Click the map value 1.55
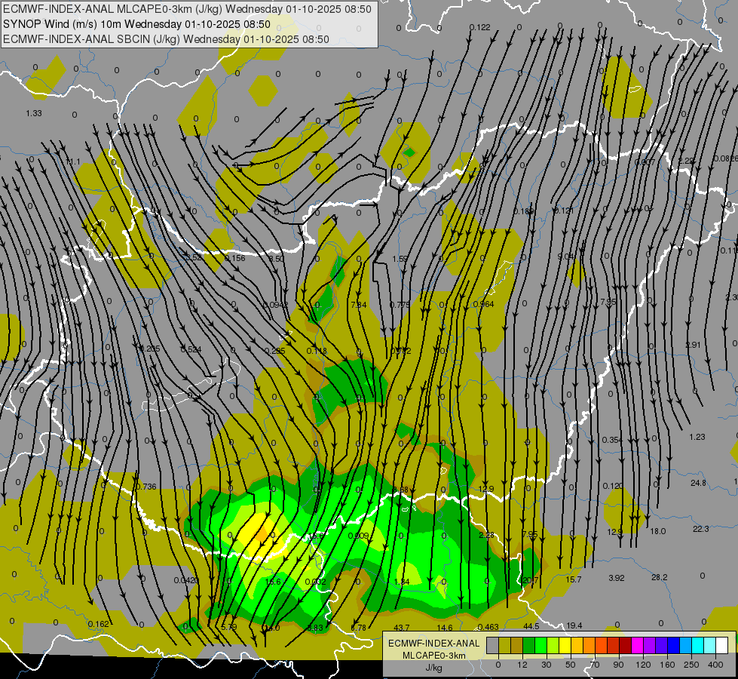 tap(400, 259)
